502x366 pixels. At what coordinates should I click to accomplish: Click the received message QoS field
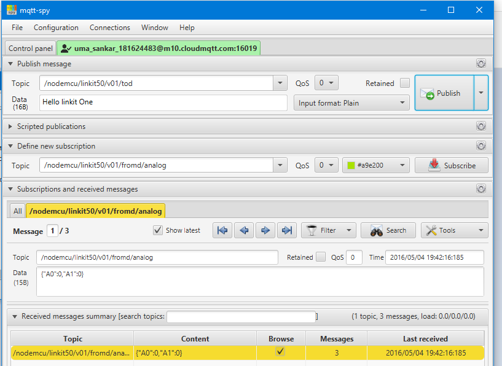coord(354,257)
